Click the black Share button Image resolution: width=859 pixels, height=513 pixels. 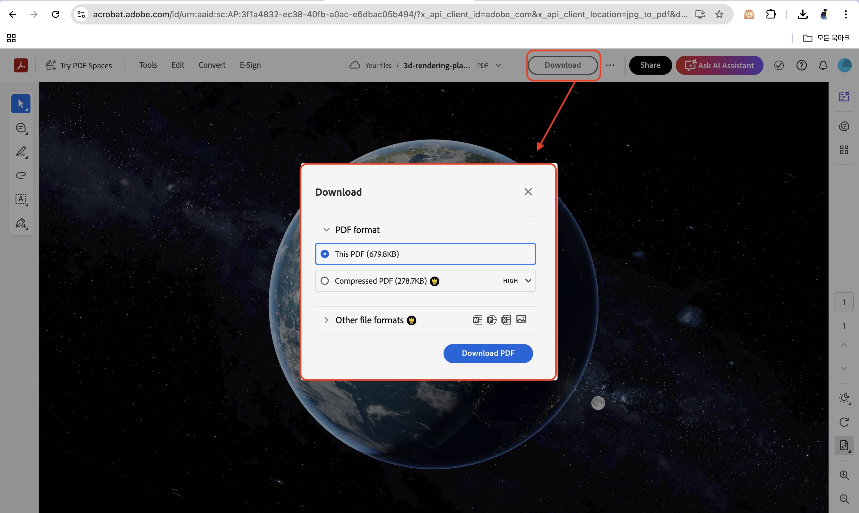(650, 65)
